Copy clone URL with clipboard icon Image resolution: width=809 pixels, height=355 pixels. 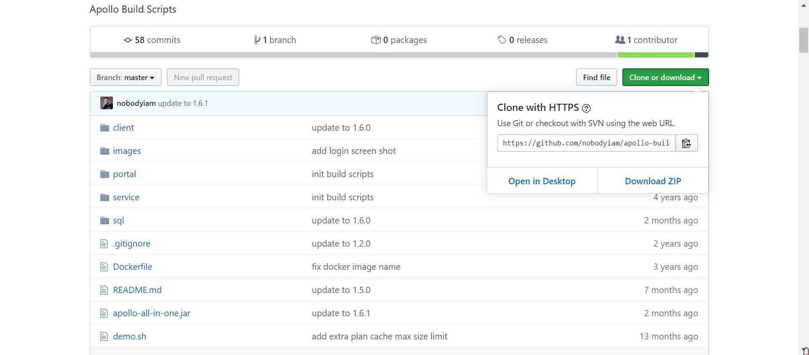(x=687, y=143)
